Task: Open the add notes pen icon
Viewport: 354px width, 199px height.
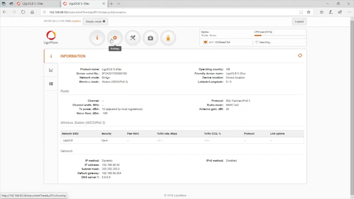Action: point(331,12)
